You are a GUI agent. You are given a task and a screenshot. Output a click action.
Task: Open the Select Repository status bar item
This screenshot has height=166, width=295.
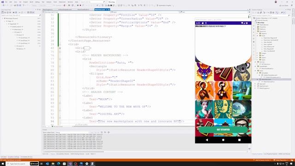(x=281, y=160)
